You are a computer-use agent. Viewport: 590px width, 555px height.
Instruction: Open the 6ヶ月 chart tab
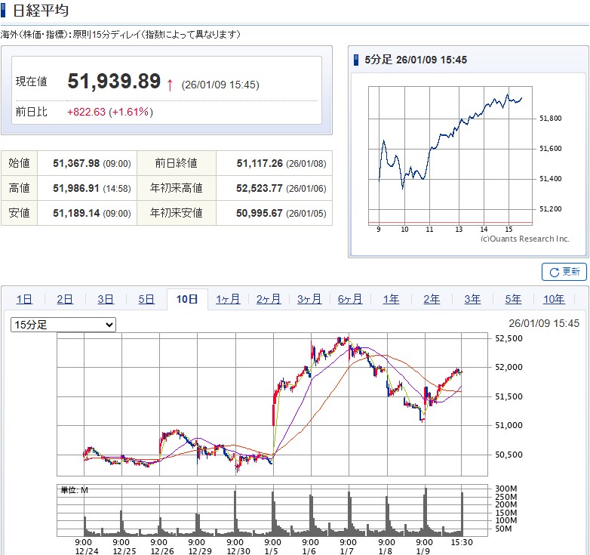(x=350, y=300)
